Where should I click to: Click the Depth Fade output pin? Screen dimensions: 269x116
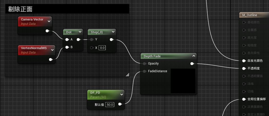[x=192, y=64]
